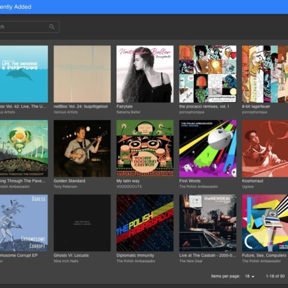Open the items per page dropdown
The width and height of the screenshot is (288, 288).
250,276
